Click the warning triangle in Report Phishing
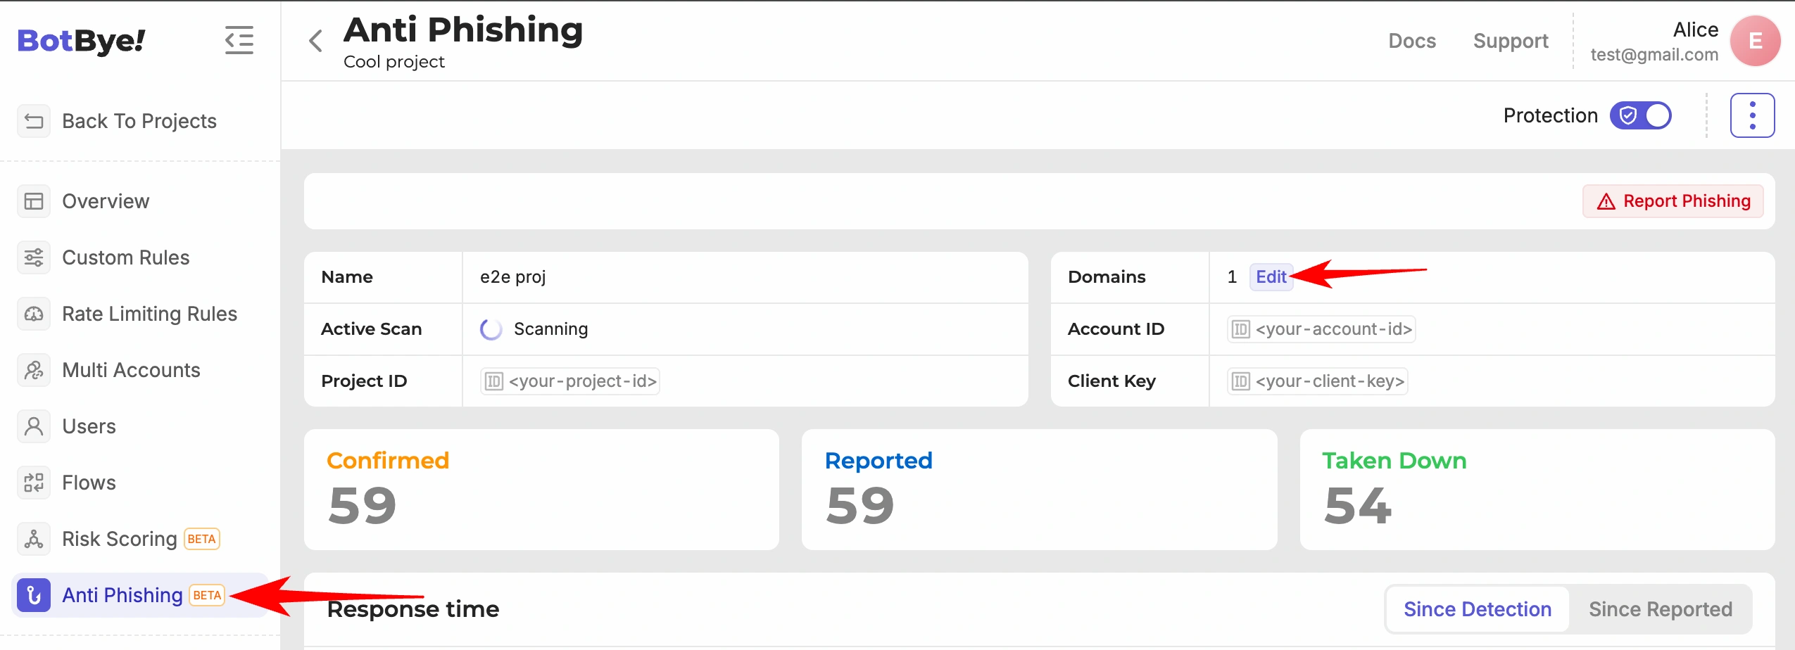The image size is (1795, 650). 1606,202
